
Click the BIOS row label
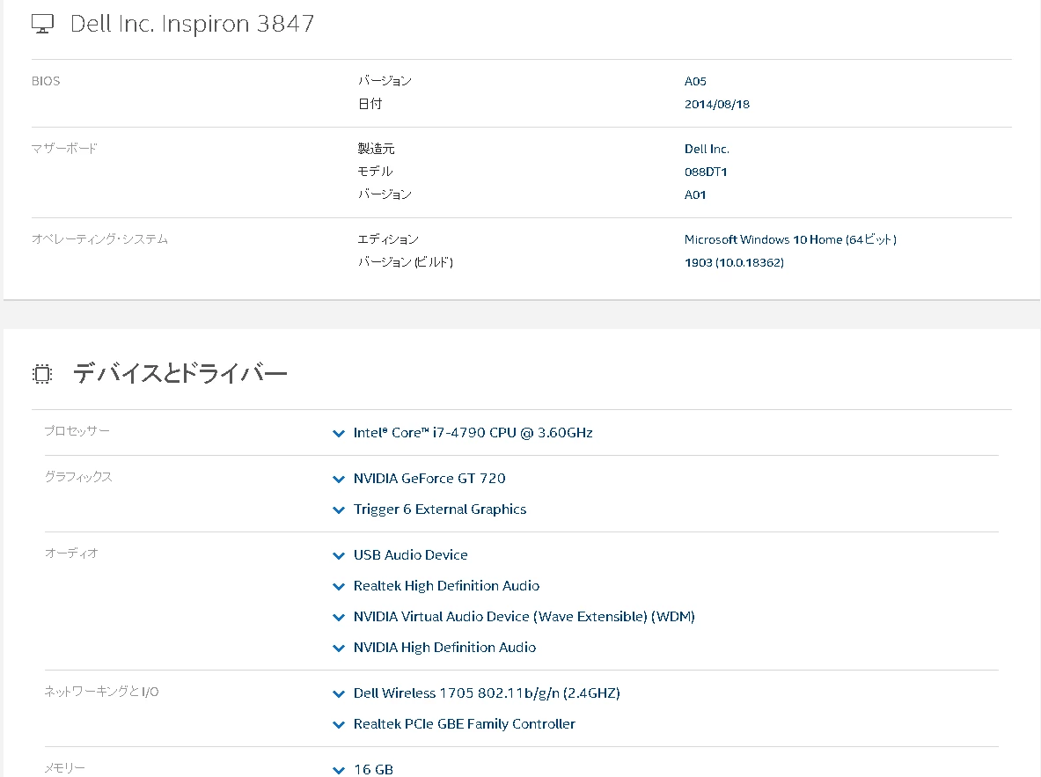coord(46,81)
